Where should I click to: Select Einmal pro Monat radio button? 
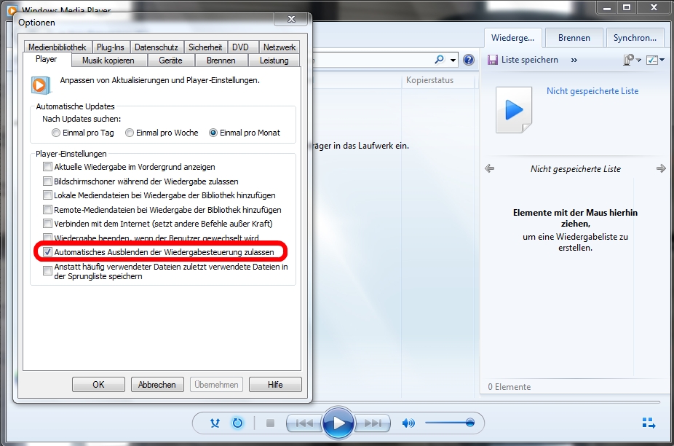click(x=213, y=133)
